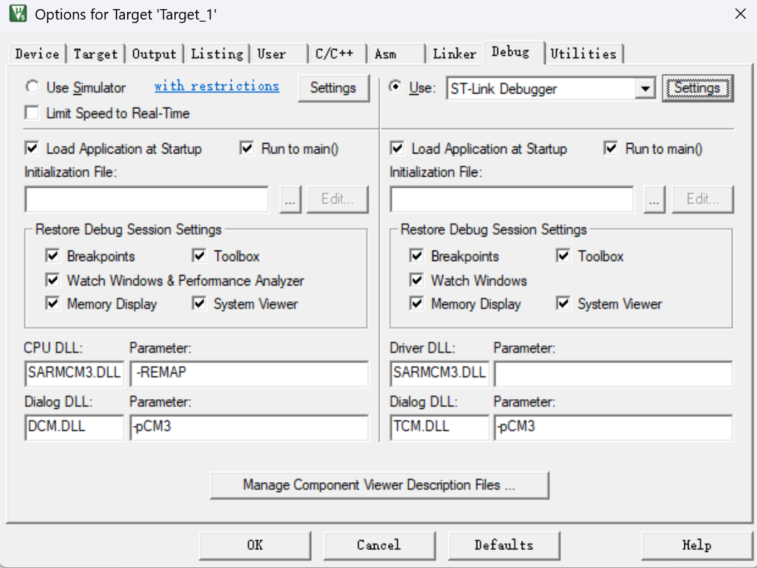Browse for debugger initialization file
This screenshot has width=757, height=568.
654,200
